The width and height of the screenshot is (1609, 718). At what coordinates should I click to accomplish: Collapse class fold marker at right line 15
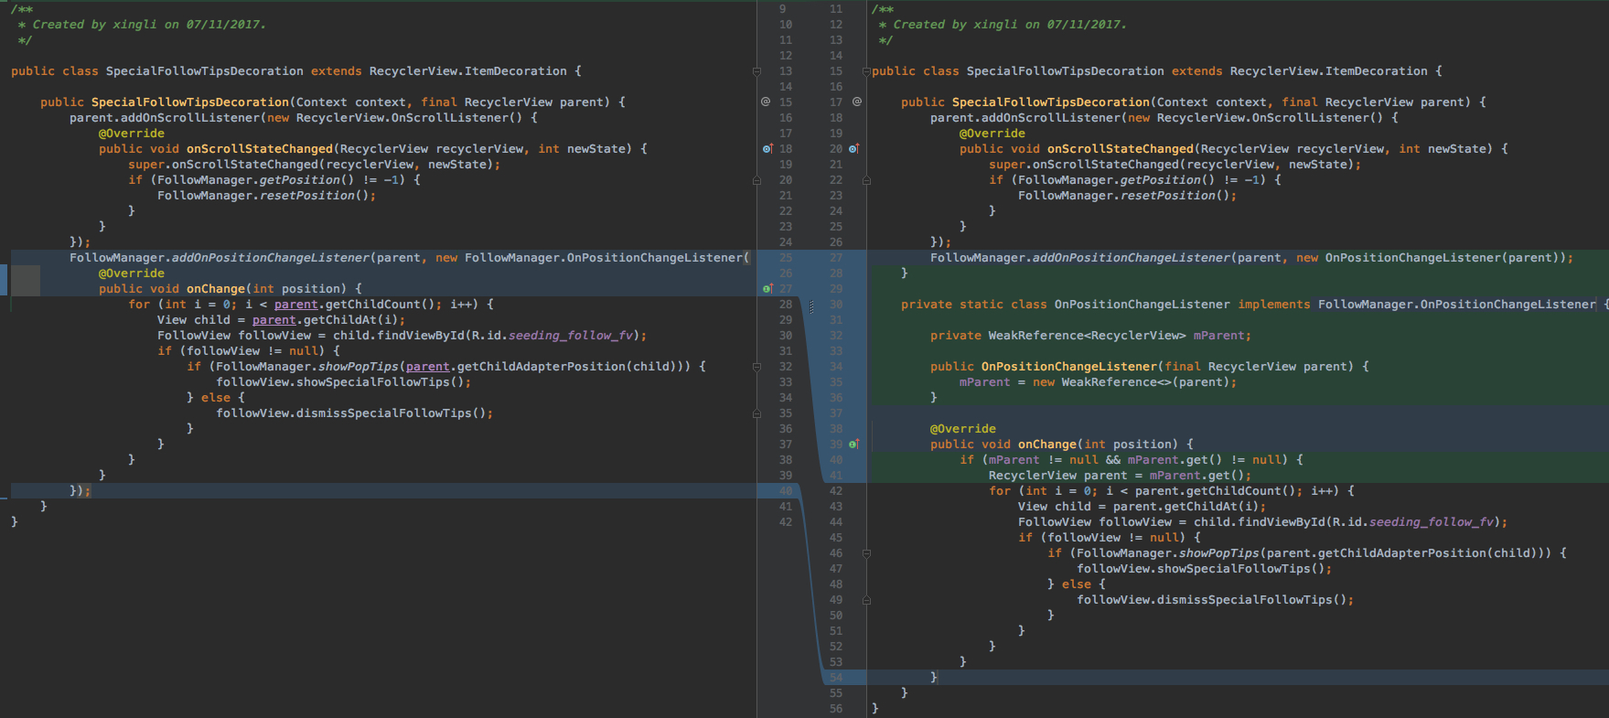(866, 70)
